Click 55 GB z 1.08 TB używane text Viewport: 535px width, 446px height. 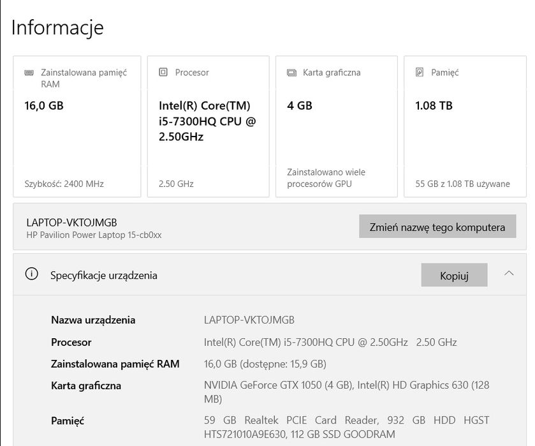coord(463,184)
